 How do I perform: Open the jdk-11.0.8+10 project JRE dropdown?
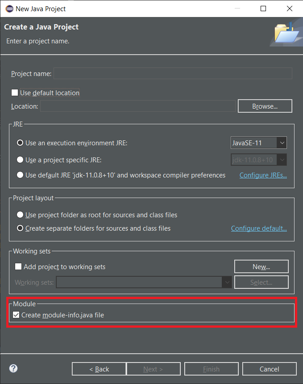pyautogui.click(x=259, y=160)
